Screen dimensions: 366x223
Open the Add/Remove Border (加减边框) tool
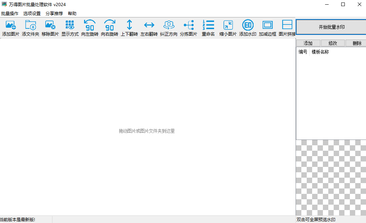coord(268,28)
